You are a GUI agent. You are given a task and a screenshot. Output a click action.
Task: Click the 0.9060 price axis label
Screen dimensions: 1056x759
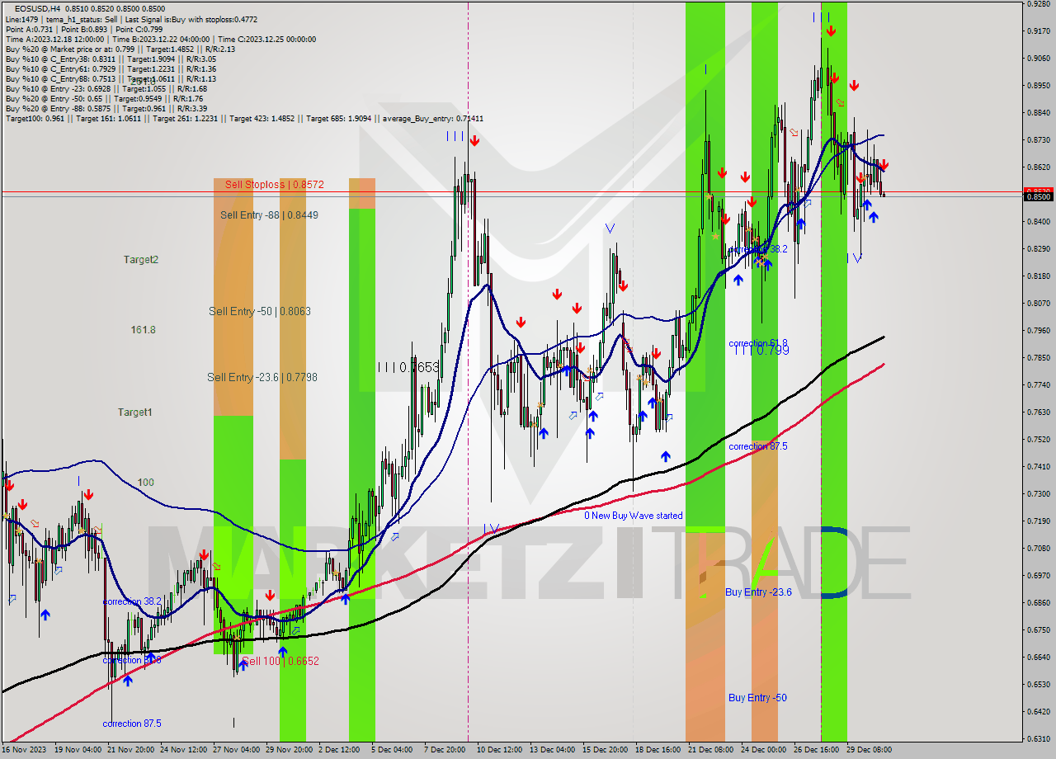point(1038,59)
